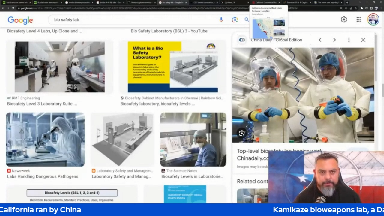Show previous image in preview panel
Image resolution: width=384 pixels, height=216 pixels.
click(x=320, y=40)
